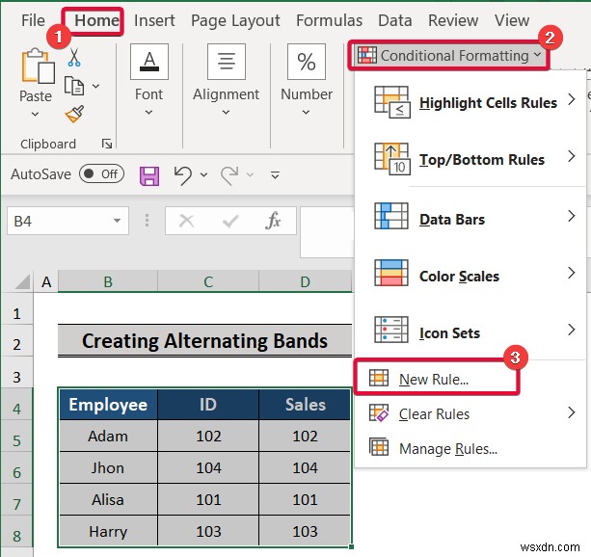Click the Icon Sets icon
591x557 pixels.
391,330
